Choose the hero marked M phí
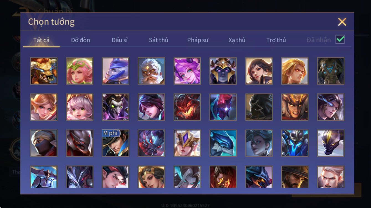This screenshot has height=208, width=371. (115, 143)
